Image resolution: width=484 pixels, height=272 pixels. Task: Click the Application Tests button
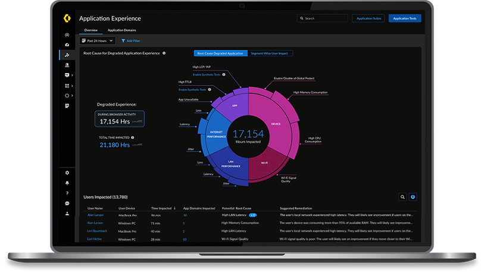point(405,18)
